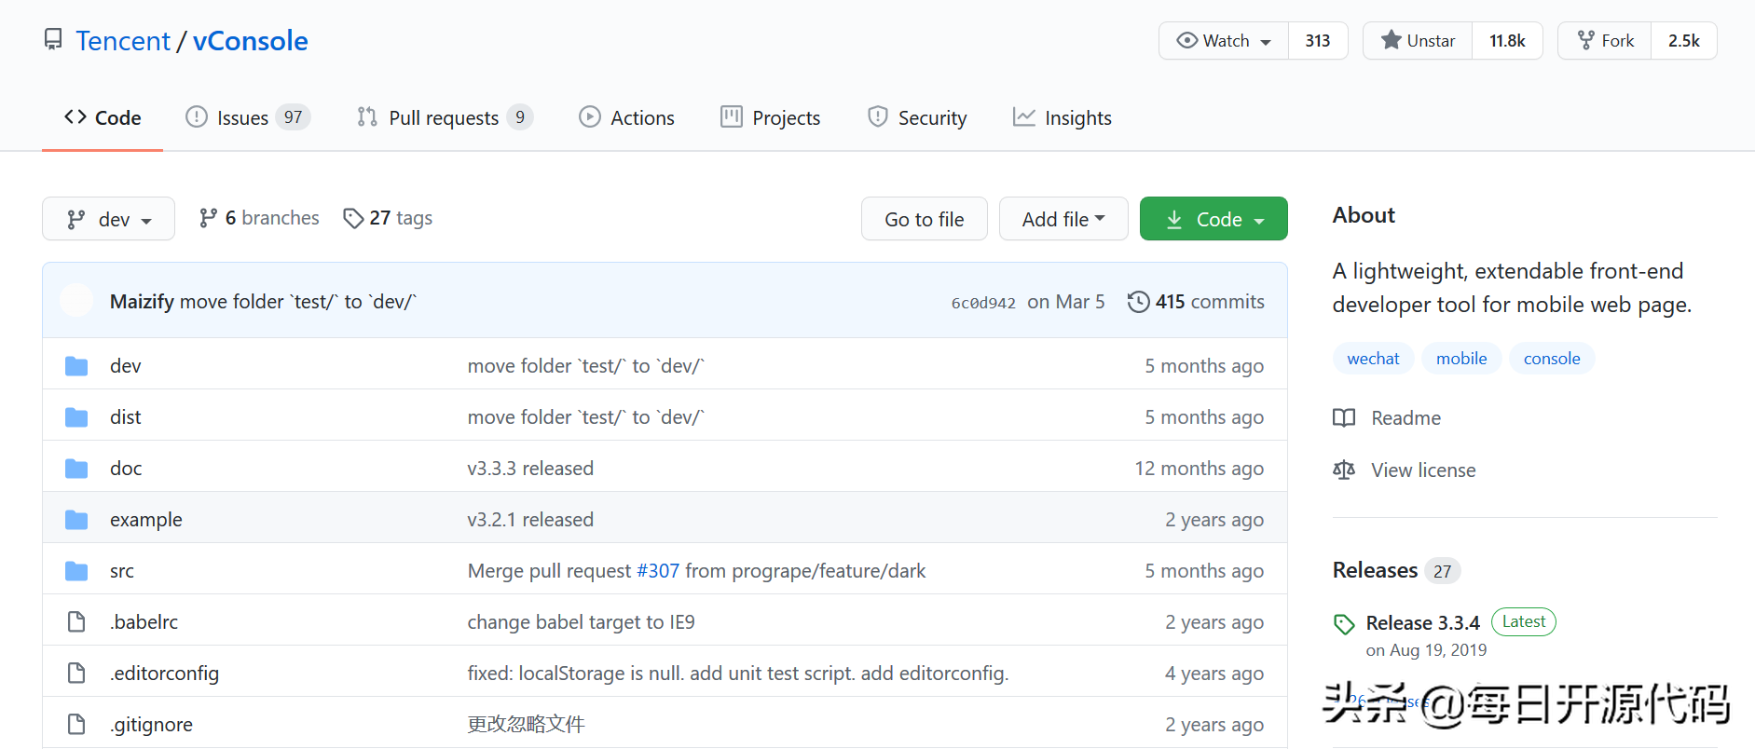Click the doc row's 12 months ago timestamp

(1200, 469)
